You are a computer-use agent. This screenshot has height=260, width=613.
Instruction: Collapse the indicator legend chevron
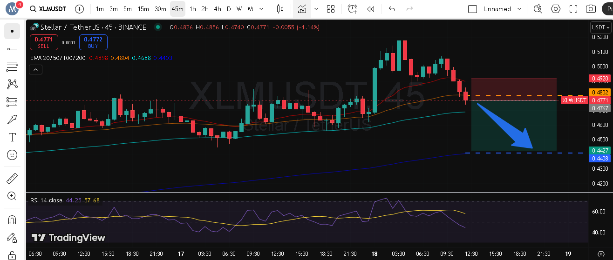36,70
